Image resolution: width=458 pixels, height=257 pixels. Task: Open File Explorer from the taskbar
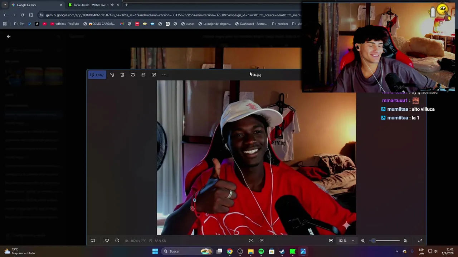pyautogui.click(x=250, y=251)
